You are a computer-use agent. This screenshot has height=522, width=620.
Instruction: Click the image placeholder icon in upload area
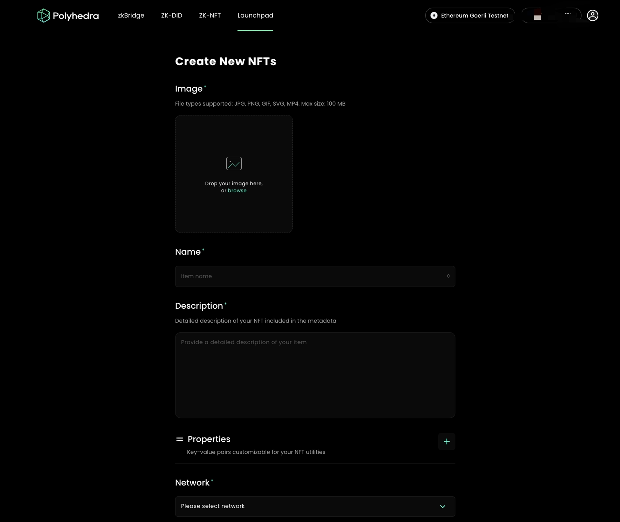pos(234,163)
